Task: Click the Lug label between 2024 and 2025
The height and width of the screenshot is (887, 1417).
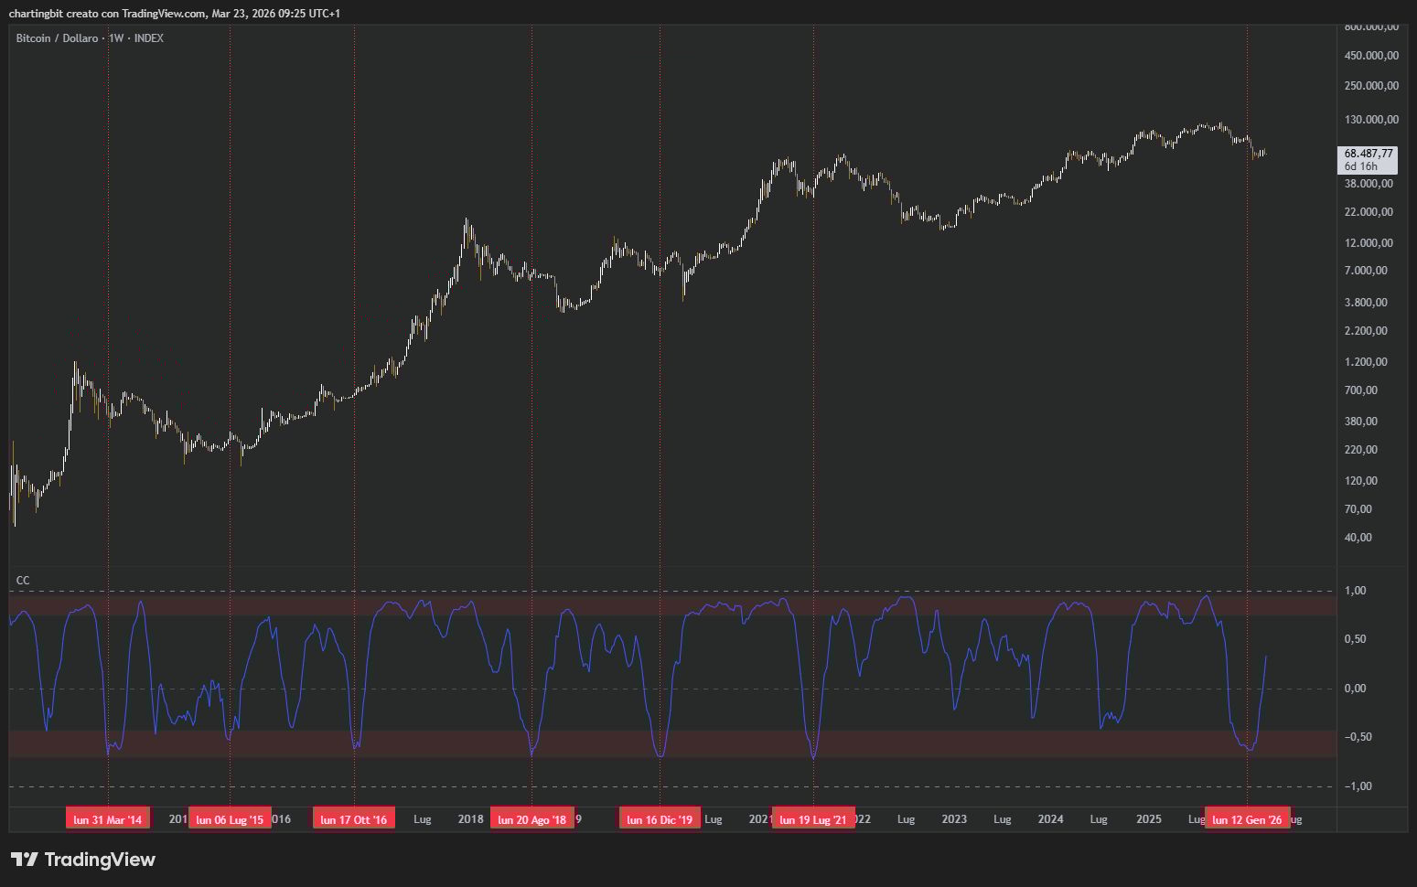Action: click(x=1100, y=819)
